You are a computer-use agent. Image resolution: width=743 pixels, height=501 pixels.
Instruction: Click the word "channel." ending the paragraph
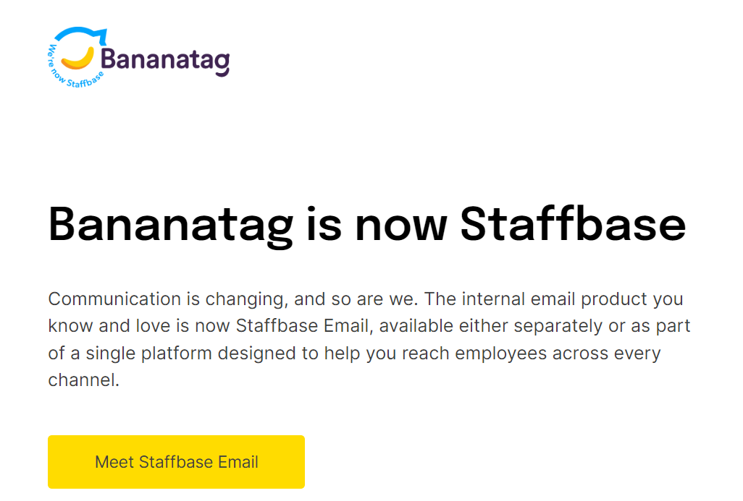point(83,380)
